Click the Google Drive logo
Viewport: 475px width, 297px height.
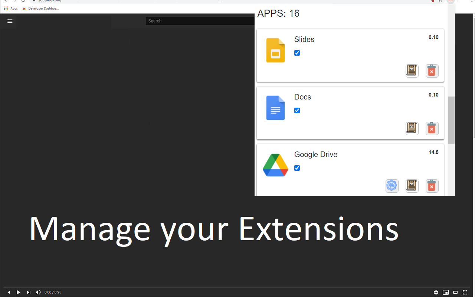[x=275, y=165]
